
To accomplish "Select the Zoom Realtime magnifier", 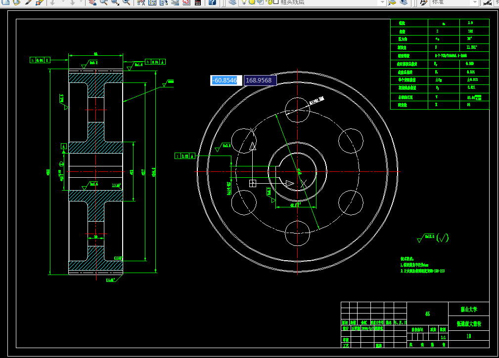I will click(x=103, y=2).
